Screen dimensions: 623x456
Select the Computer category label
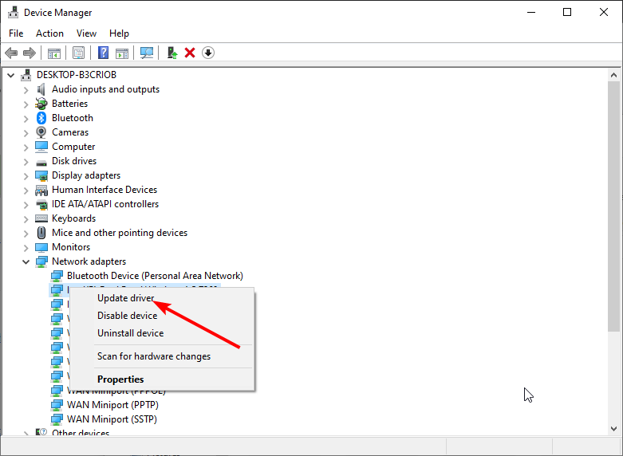73,147
